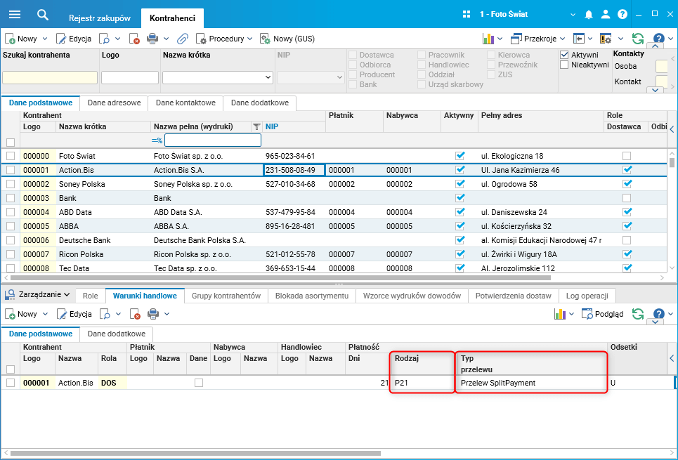Click the red delete icon in top toolbar
The height and width of the screenshot is (460, 678).
(135, 39)
